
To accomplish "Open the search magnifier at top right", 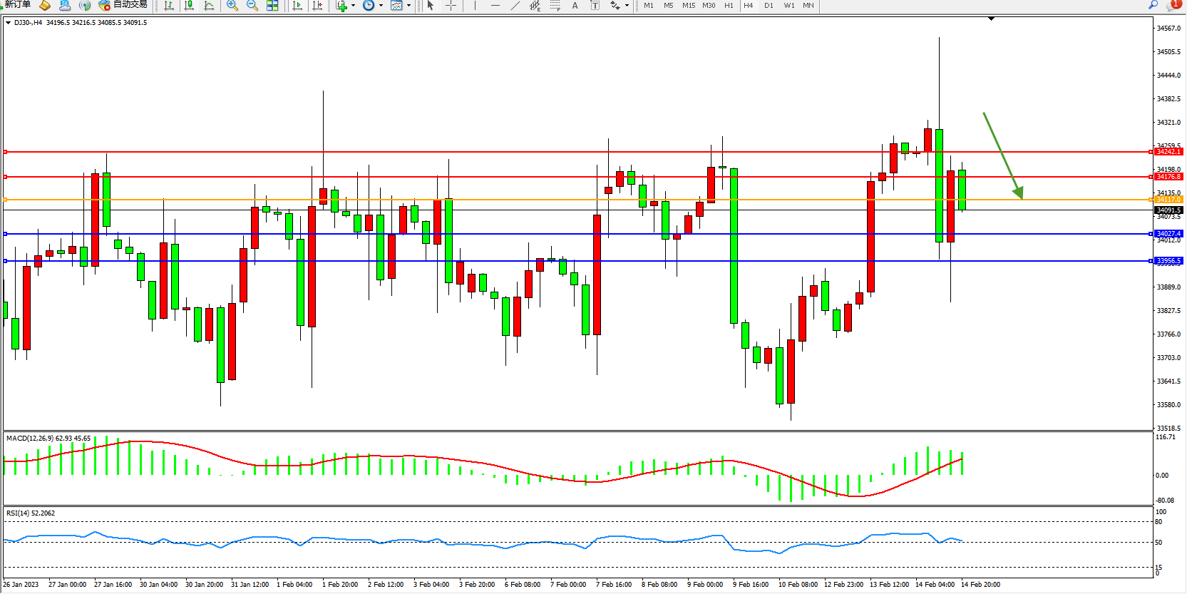I will click(x=1153, y=5).
